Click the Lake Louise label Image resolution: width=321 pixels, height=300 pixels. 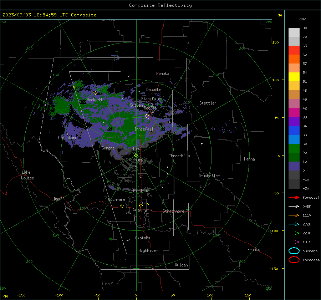(27, 175)
